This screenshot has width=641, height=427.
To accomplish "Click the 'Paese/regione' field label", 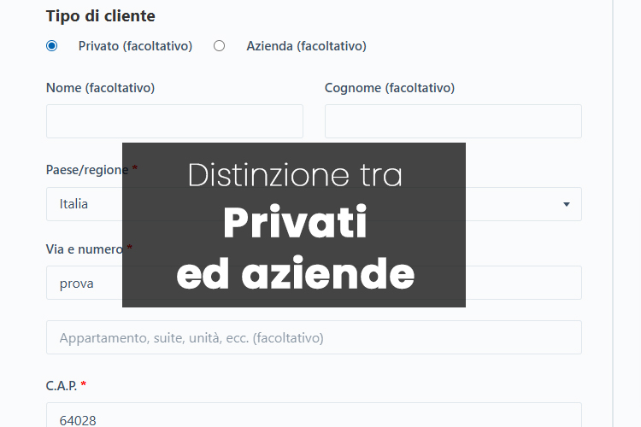I will pyautogui.click(x=86, y=170).
